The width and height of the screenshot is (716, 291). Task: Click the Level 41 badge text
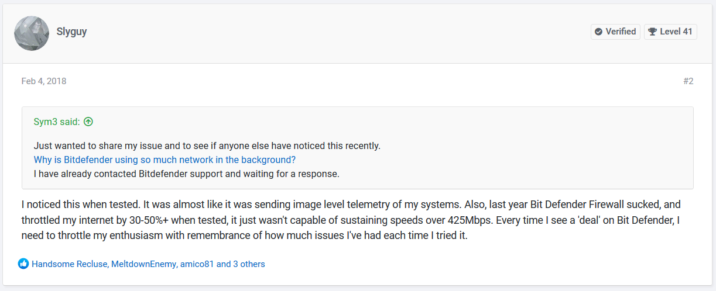[676, 32]
